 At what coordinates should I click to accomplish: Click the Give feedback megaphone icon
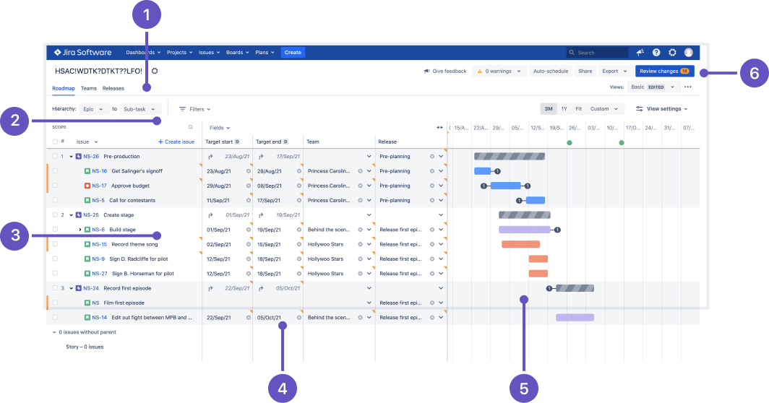click(x=426, y=71)
